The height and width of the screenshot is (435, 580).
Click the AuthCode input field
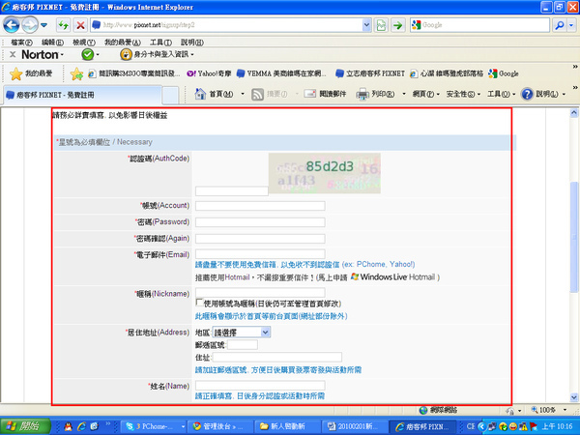coord(232,190)
